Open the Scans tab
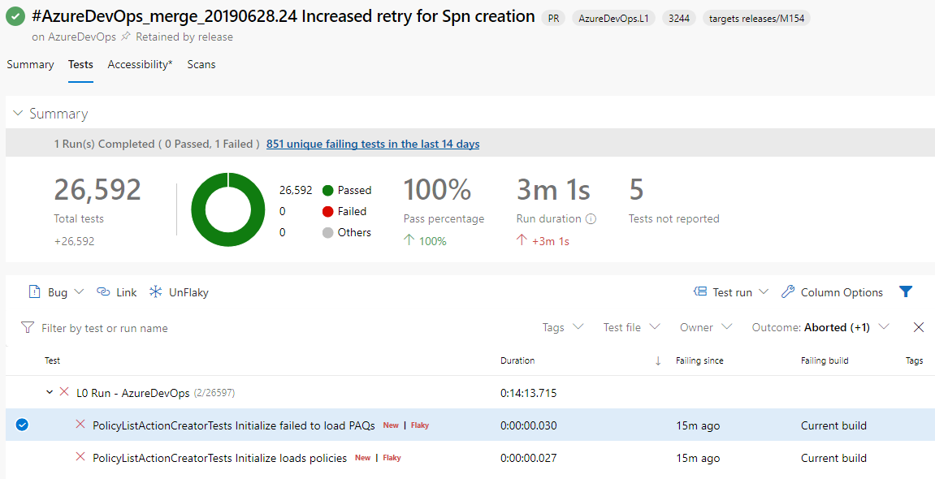 [201, 64]
